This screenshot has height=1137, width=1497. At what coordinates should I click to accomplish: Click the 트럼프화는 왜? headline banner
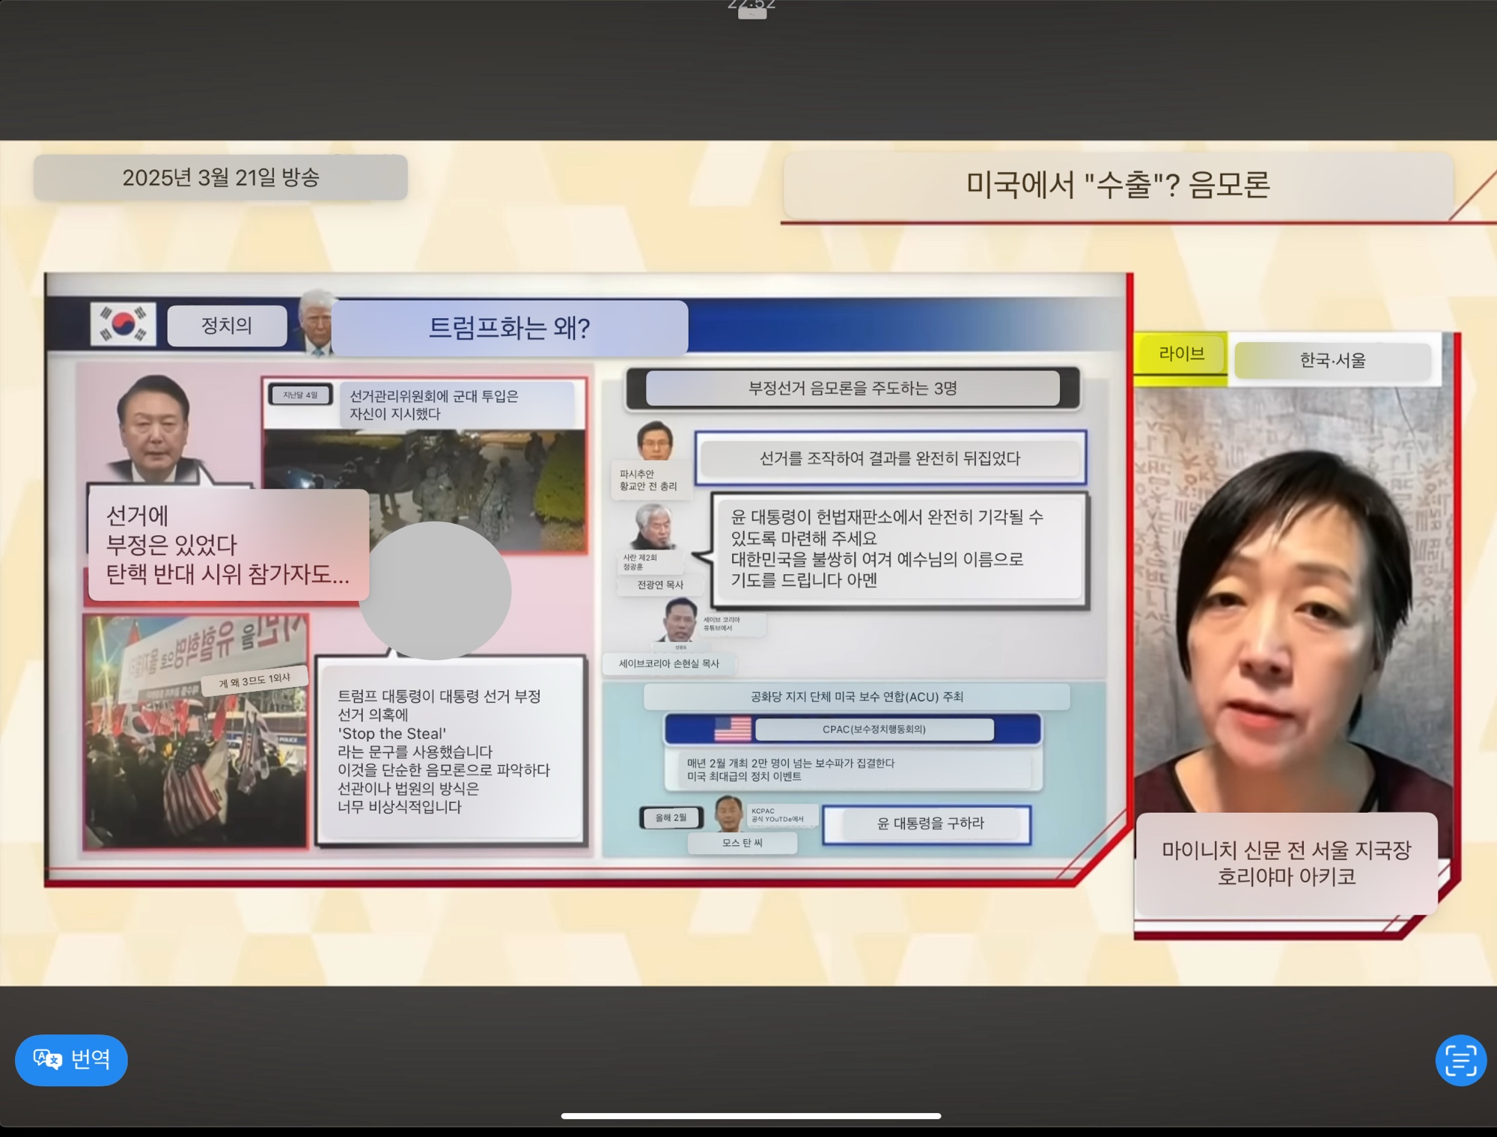click(509, 328)
